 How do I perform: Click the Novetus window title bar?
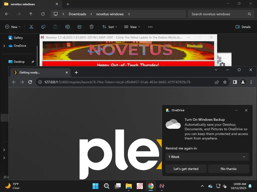click(113, 37)
